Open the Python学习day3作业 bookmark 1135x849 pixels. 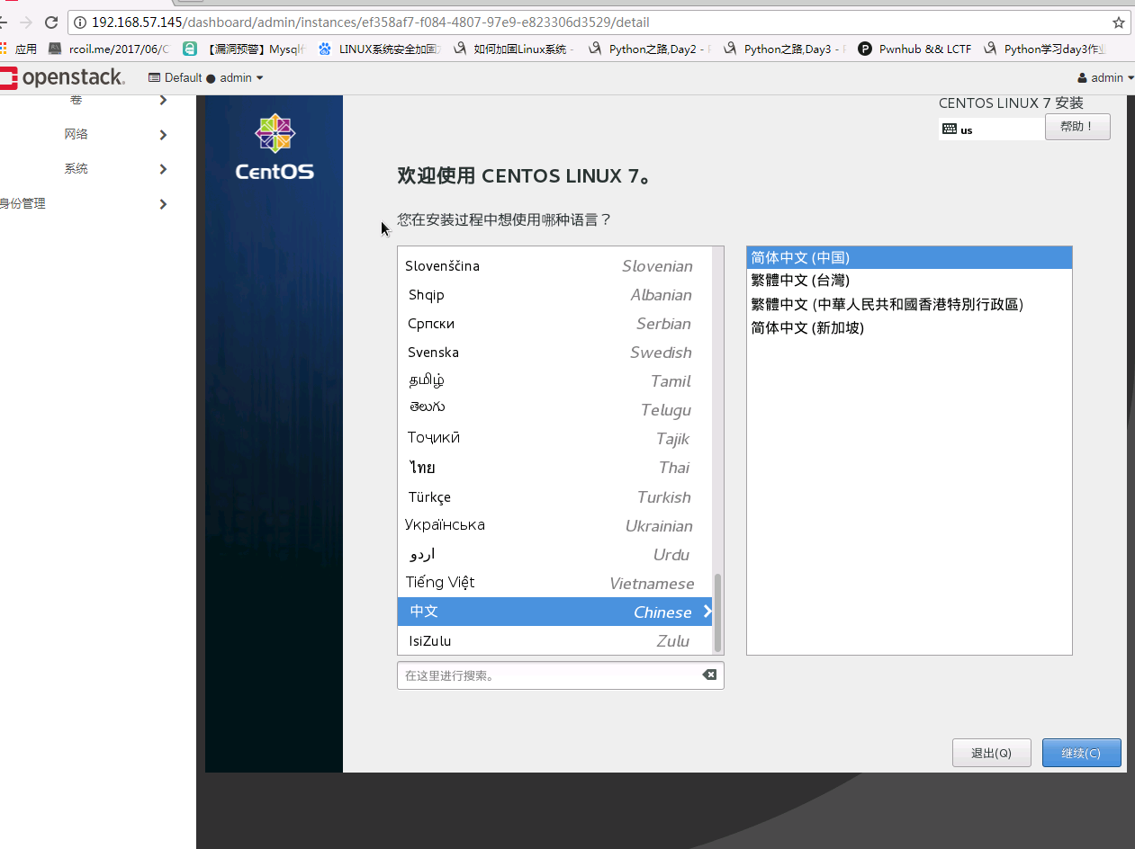click(1045, 49)
